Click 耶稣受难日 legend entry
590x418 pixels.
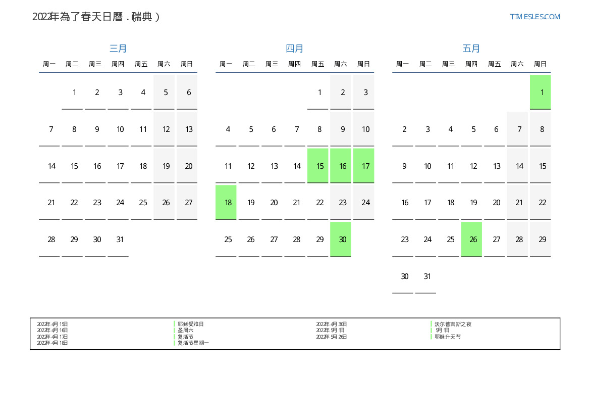[190, 324]
